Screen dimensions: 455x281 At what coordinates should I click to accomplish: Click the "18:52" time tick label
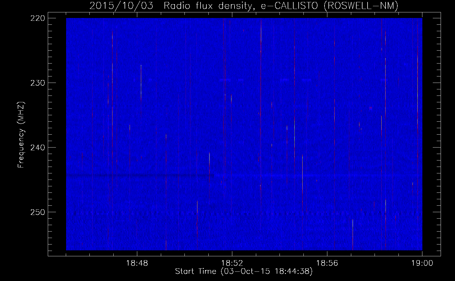click(x=232, y=263)
